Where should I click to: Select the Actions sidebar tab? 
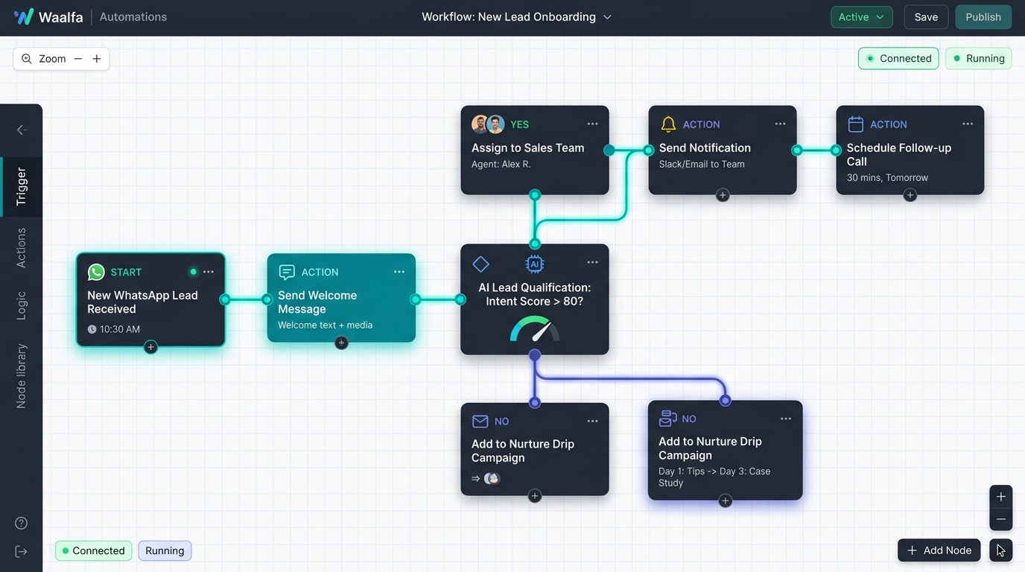click(21, 248)
